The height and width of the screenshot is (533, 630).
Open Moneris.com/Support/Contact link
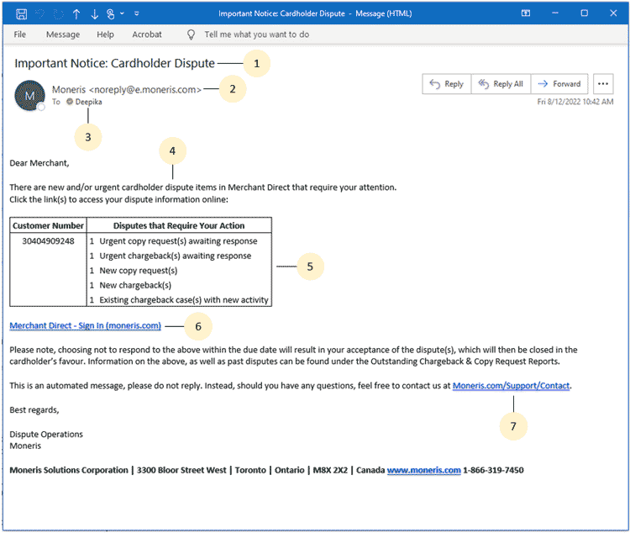click(x=511, y=385)
